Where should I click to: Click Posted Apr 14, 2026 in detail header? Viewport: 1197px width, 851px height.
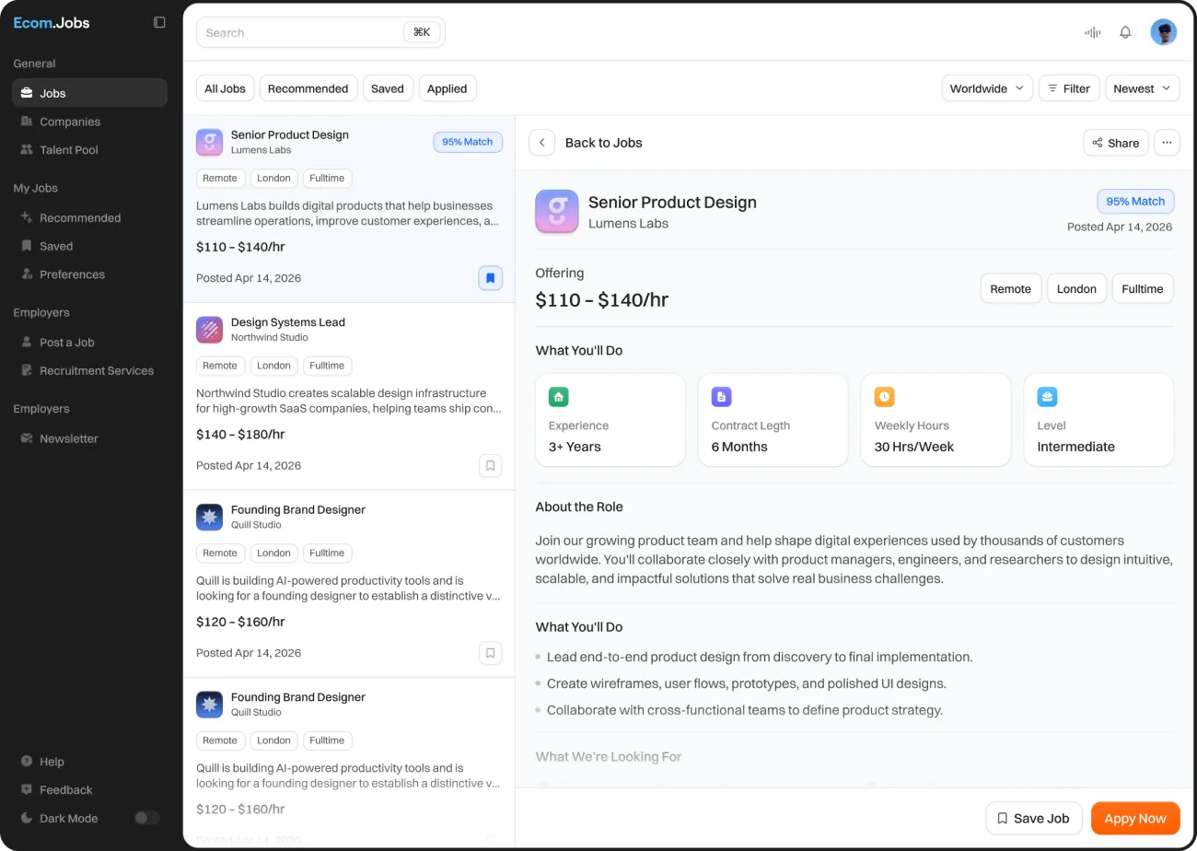point(1120,227)
